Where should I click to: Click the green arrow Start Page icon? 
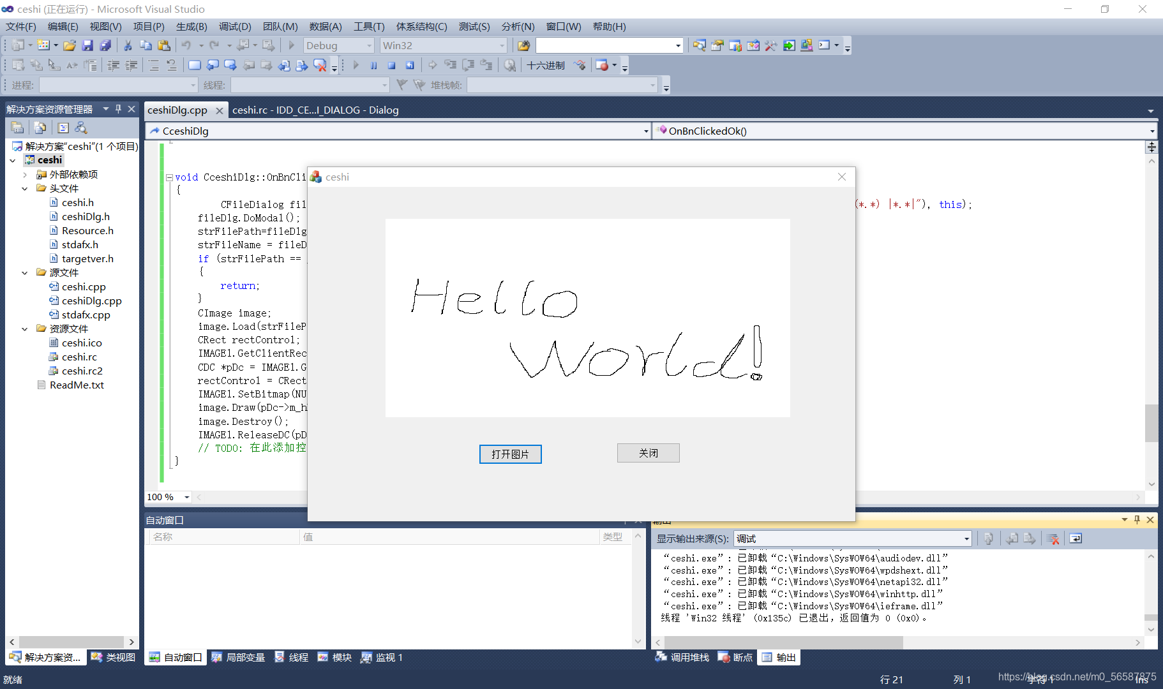[x=789, y=45]
